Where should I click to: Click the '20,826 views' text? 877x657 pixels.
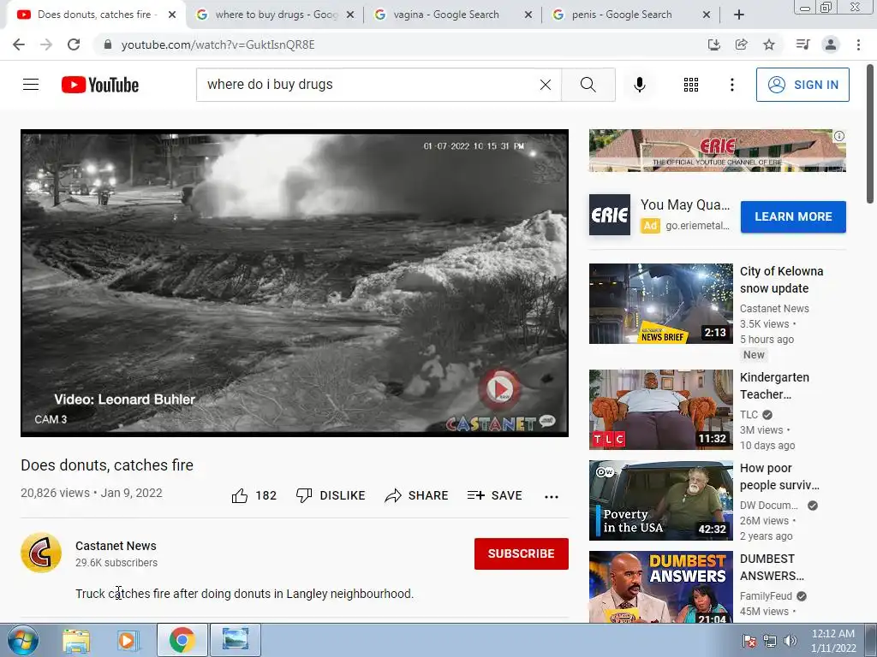coord(56,493)
